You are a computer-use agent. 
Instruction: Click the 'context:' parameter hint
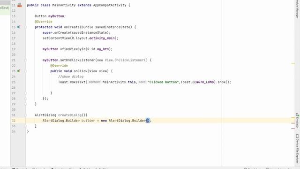point(95,82)
